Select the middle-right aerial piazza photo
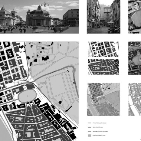Image resolution: width=141 pixels, height=141 pixels. pyautogui.click(x=135, y=58)
